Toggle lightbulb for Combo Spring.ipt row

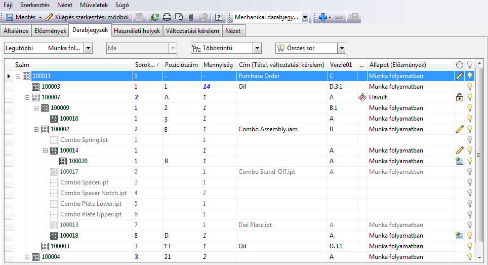[470, 140]
